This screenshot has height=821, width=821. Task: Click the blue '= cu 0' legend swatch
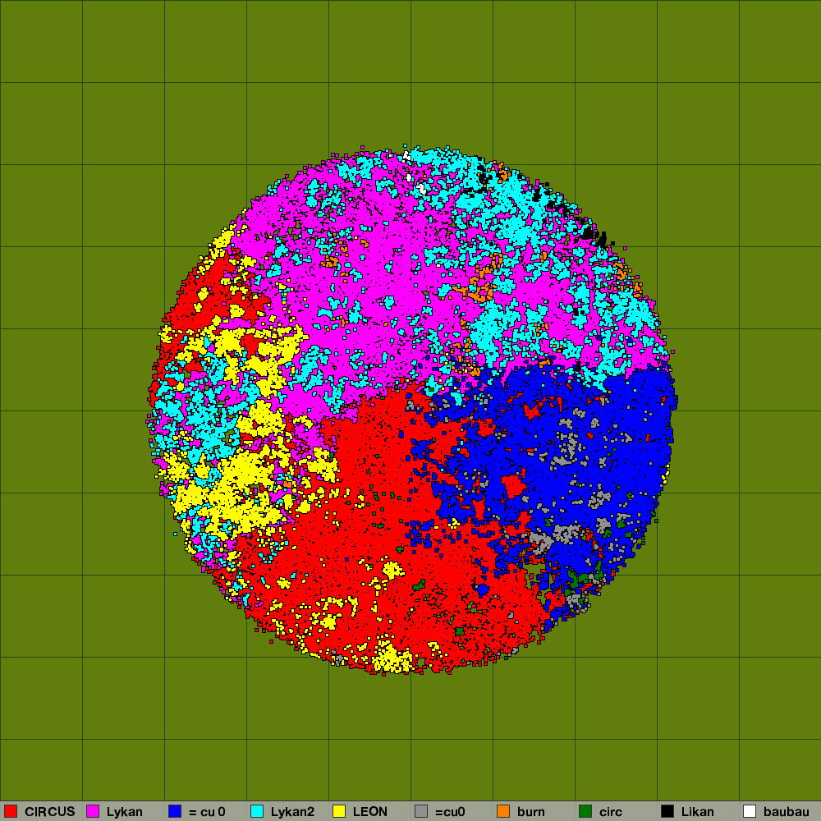(175, 811)
